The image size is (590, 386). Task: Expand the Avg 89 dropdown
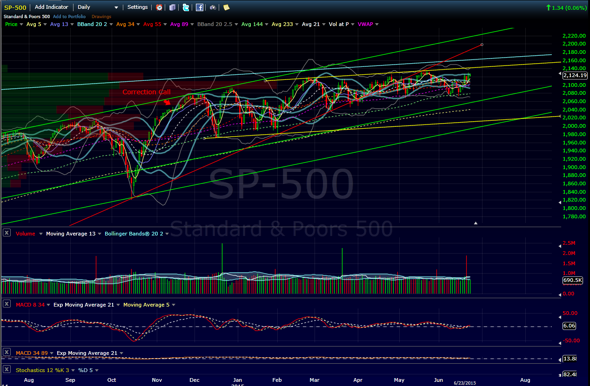click(192, 24)
